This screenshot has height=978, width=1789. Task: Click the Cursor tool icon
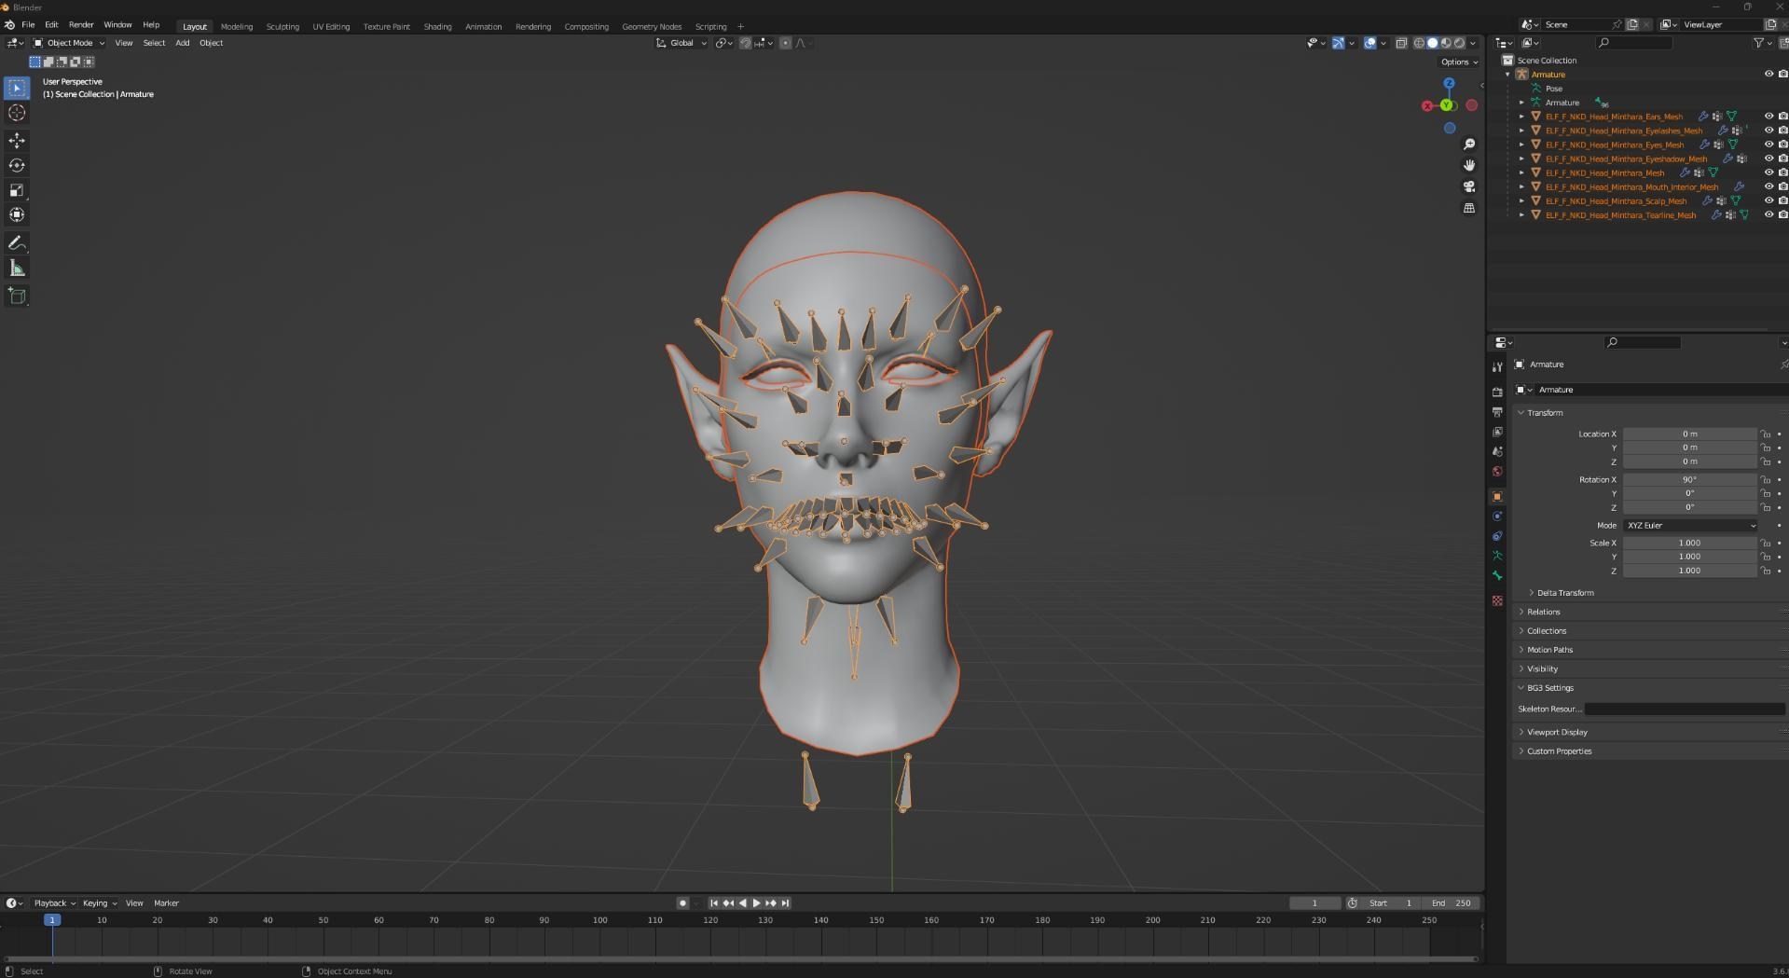coord(17,113)
